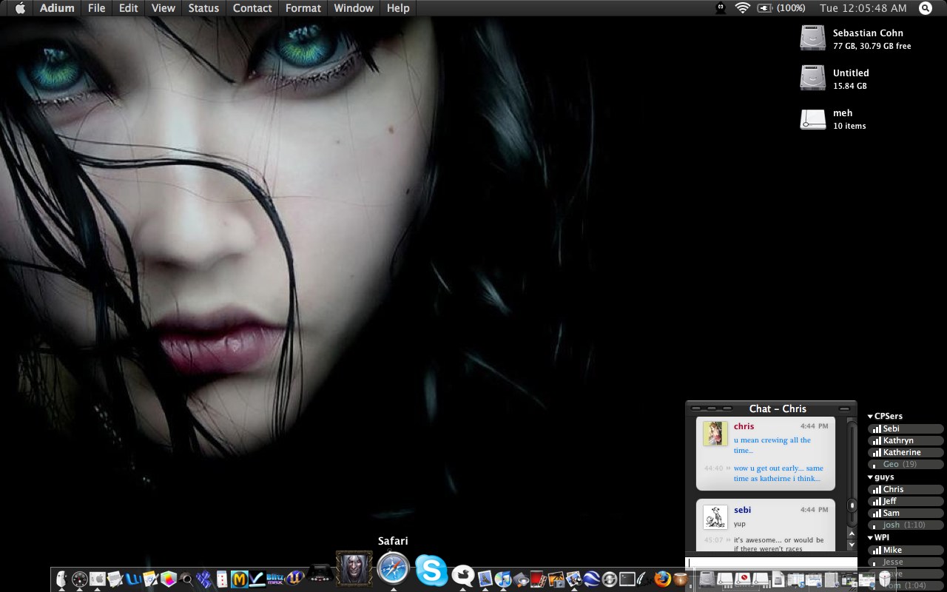This screenshot has width=947, height=592.
Task: Select contact Chris in the guys group
Action: [906, 489]
